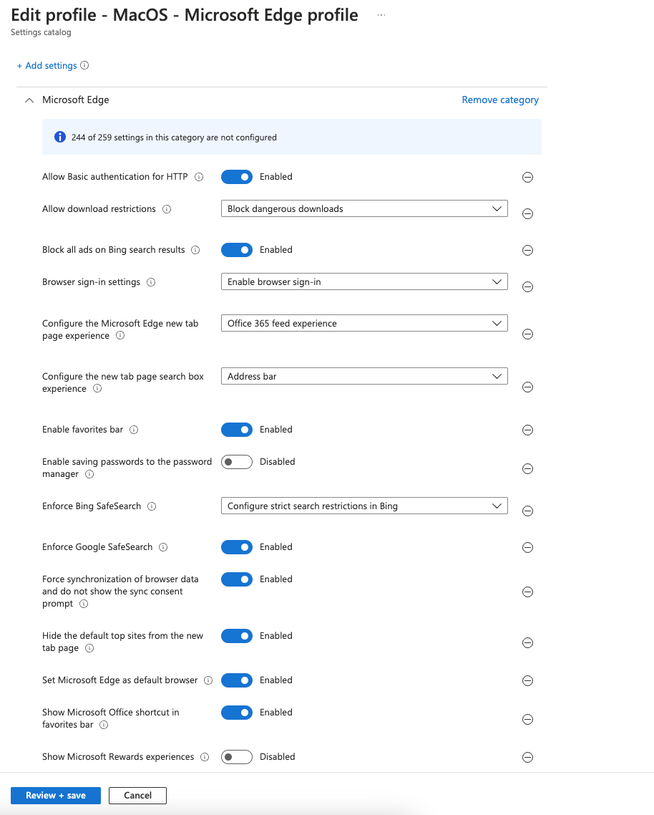Remove the new tab page search box setting
The height and width of the screenshot is (815, 654).
tap(527, 387)
